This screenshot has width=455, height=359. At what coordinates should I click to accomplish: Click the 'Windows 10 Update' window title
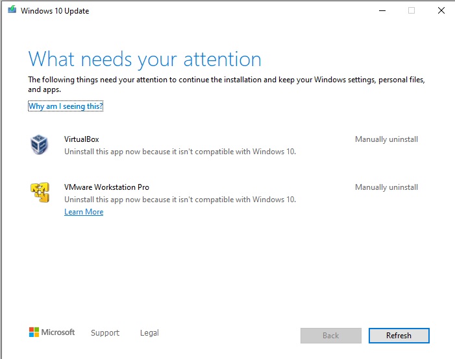pos(55,11)
